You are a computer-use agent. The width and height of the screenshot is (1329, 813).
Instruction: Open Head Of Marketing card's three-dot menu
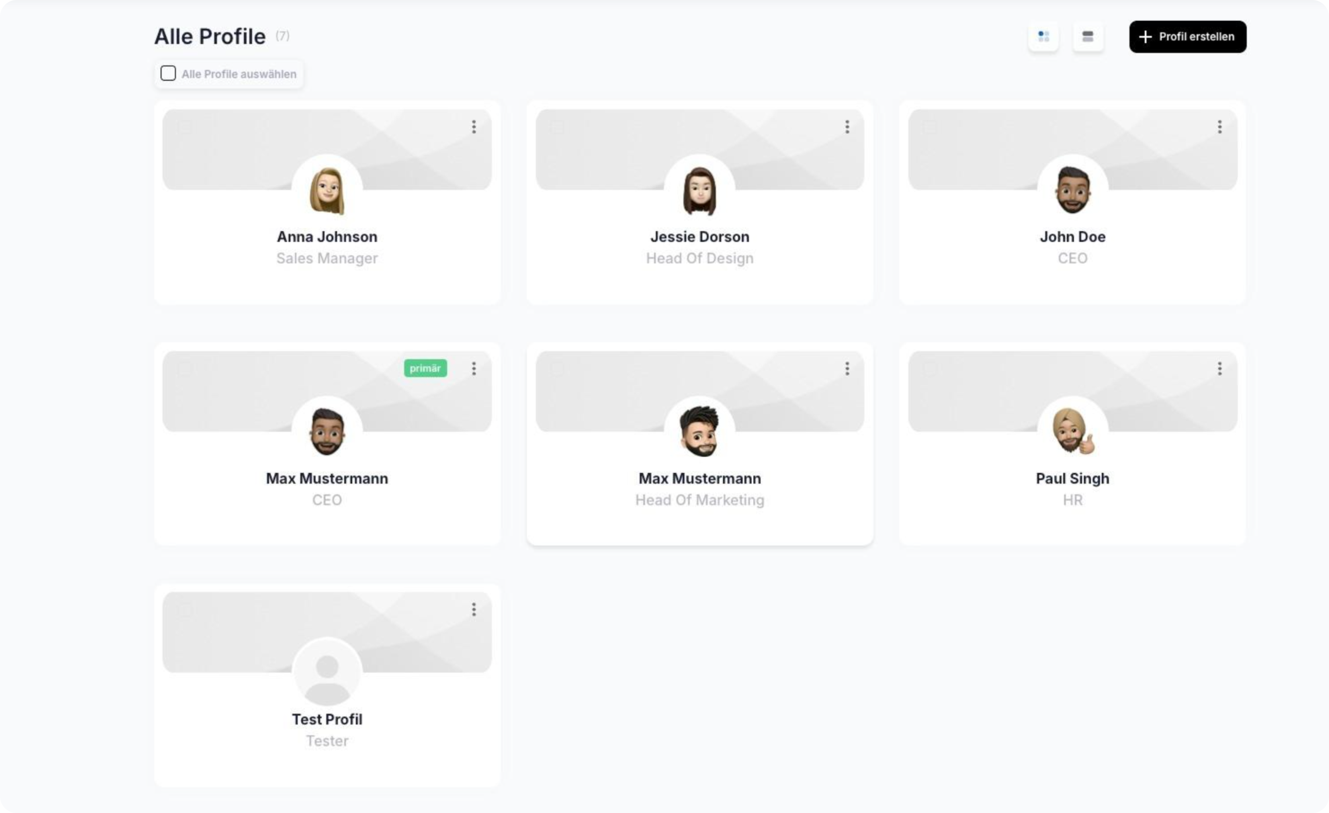coord(847,369)
